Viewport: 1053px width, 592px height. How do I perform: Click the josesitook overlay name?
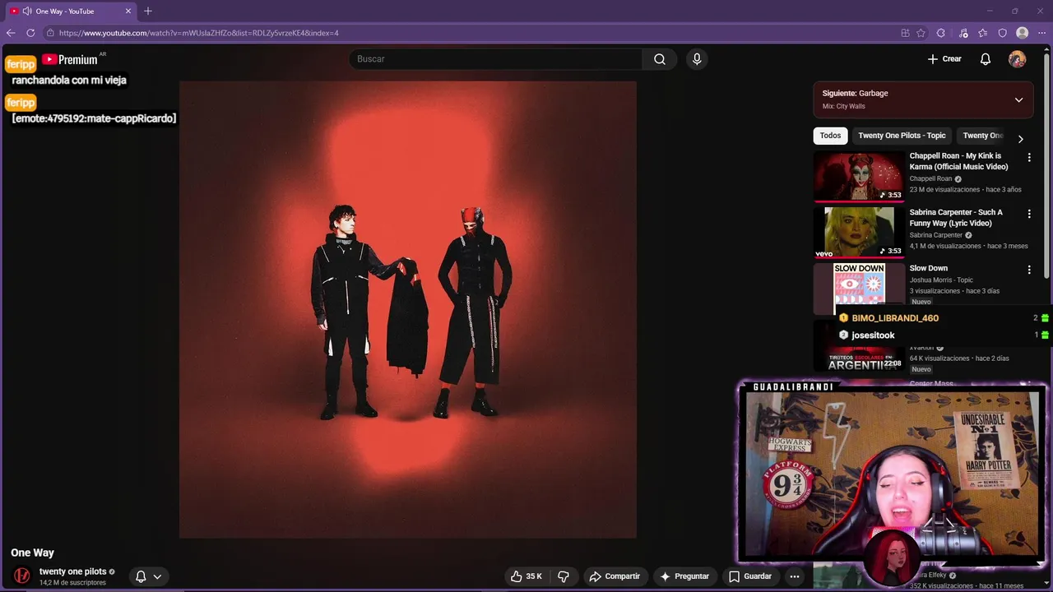(x=873, y=335)
